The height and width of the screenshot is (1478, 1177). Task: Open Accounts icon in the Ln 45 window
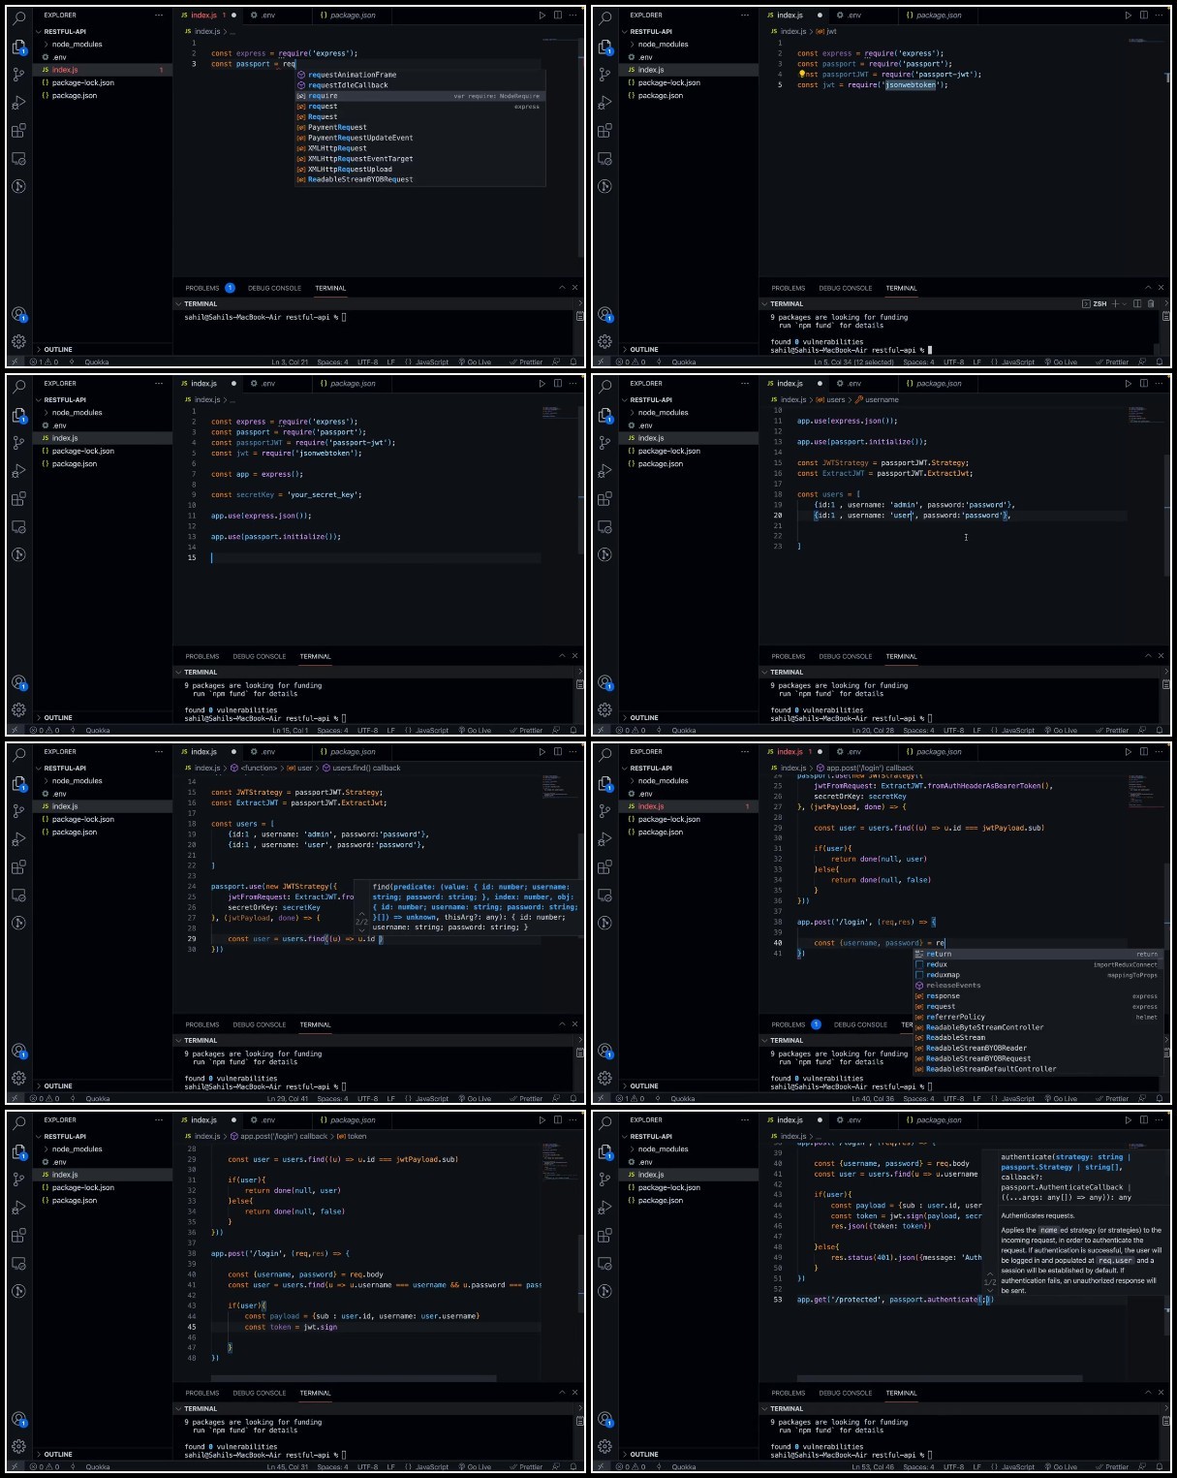click(18, 1419)
